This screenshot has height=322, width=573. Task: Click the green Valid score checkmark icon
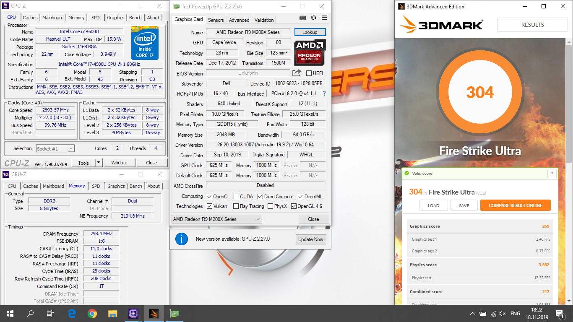[x=406, y=173]
